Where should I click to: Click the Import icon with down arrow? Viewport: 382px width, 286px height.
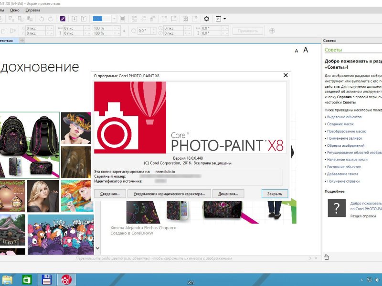pyautogui.click(x=74, y=19)
